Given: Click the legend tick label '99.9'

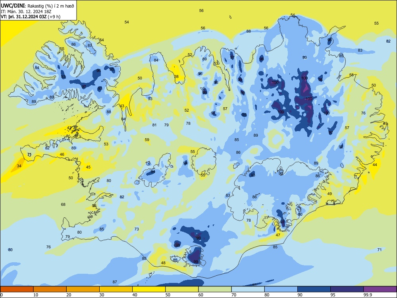Looking at the screenshot, I should point(368,295).
